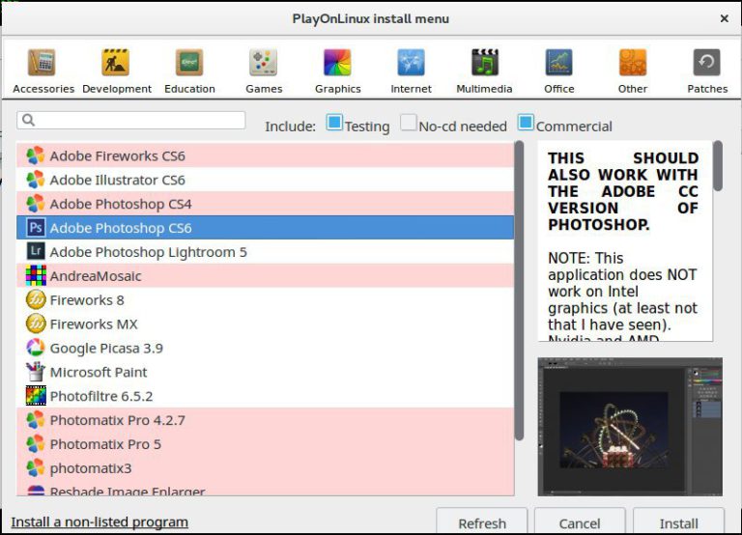This screenshot has width=742, height=535.
Task: Select the Office chart icon
Action: point(558,63)
